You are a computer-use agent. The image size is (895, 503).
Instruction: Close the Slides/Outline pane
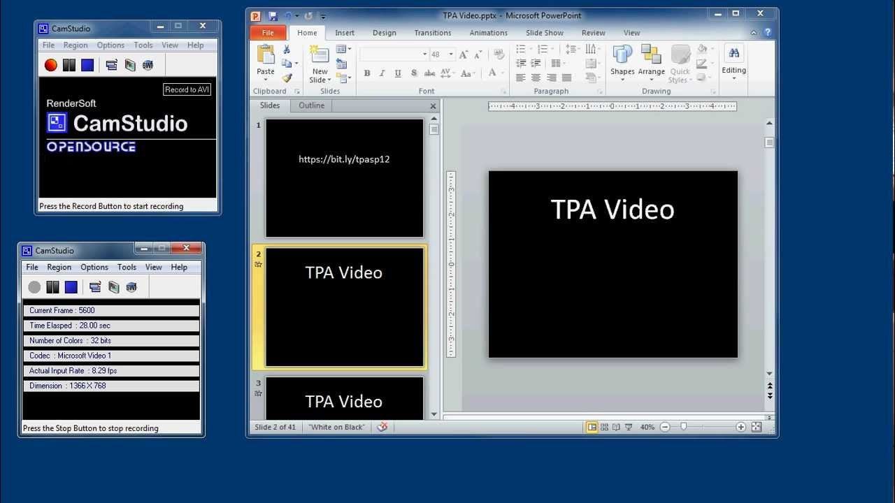click(x=433, y=106)
